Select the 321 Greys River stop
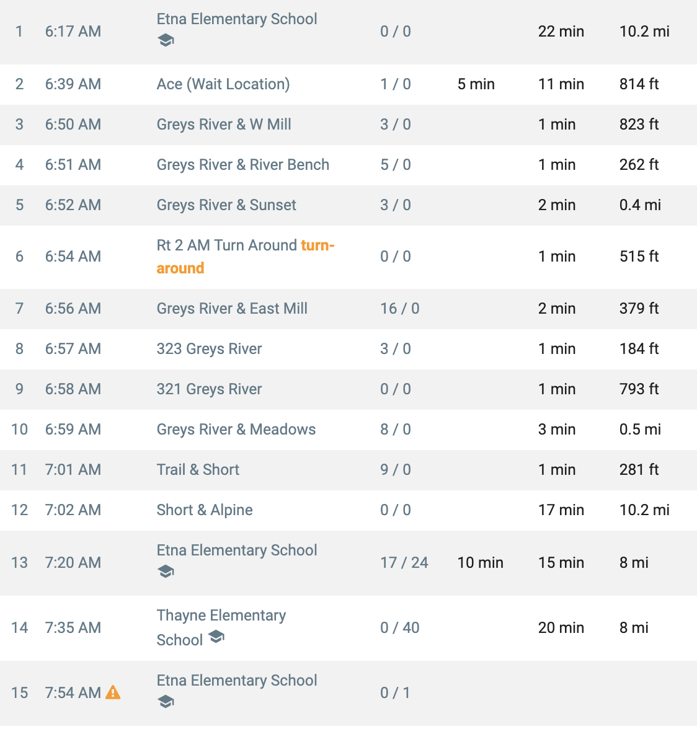The height and width of the screenshot is (729, 697). coord(209,389)
